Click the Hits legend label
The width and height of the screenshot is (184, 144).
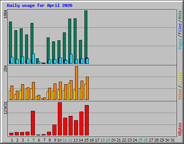[x=180, y=15]
